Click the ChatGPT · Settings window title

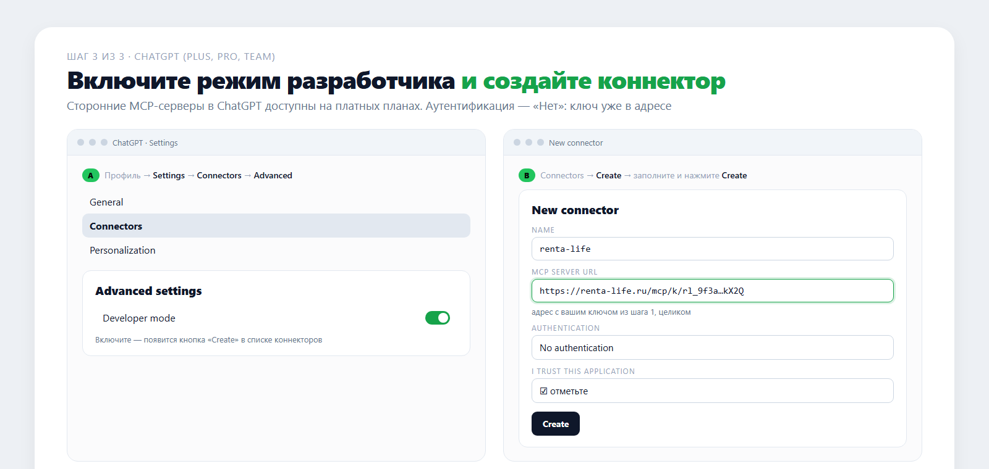(145, 143)
